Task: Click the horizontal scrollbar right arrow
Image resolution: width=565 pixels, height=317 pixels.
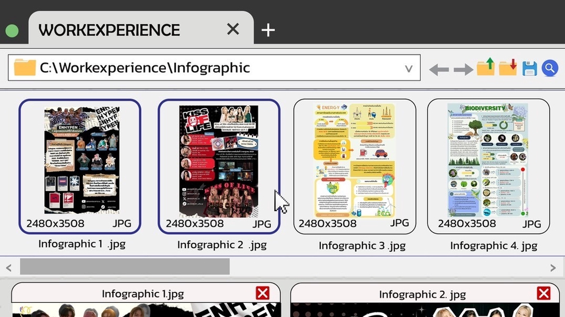Action: pos(553,268)
